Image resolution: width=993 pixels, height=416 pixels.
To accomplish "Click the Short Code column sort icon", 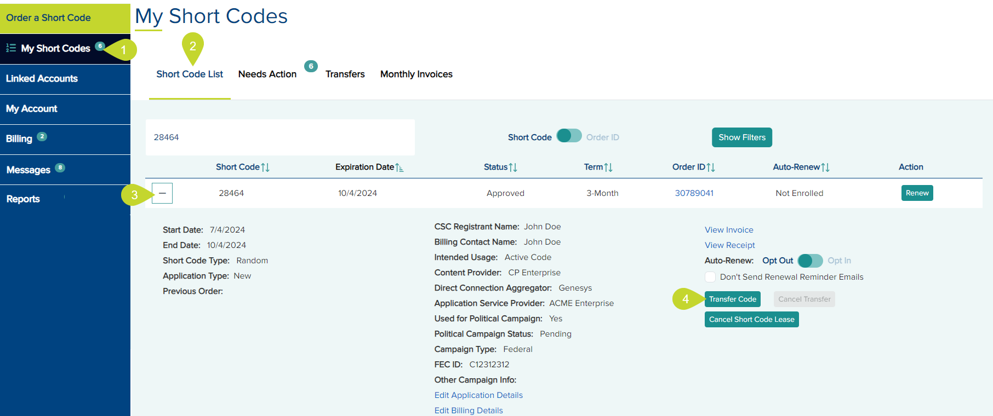I will click(x=265, y=167).
